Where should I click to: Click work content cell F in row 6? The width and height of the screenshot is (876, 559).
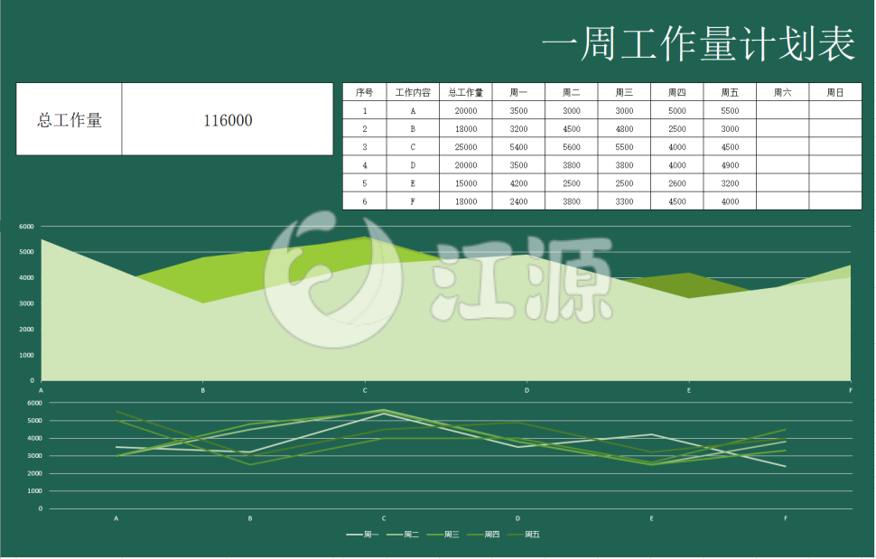pyautogui.click(x=413, y=201)
